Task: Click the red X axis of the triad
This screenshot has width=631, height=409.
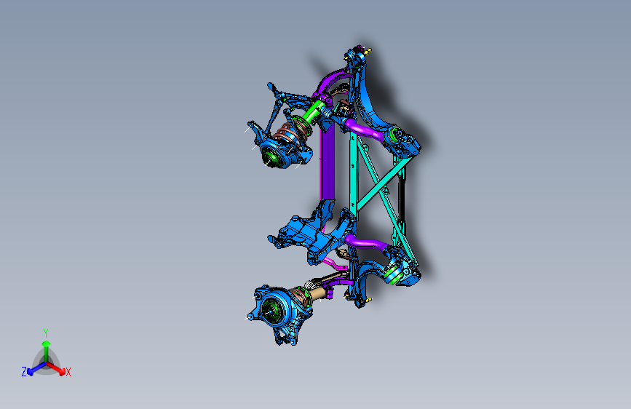Action: tap(57, 369)
